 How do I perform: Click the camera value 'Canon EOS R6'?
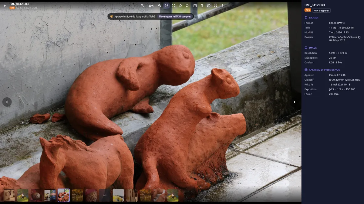[337, 75]
